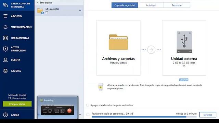Click the Detener button
The width and height of the screenshot is (219, 123).
(x=208, y=115)
